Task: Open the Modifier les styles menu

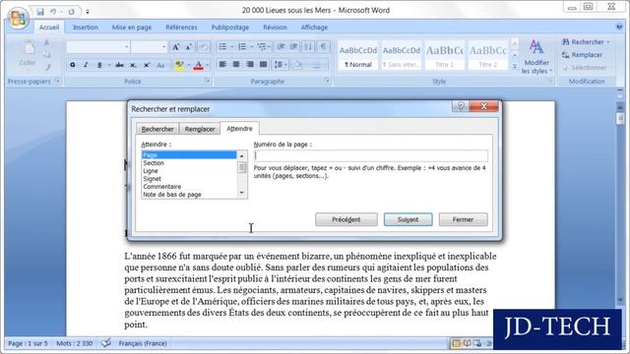Action: (536, 57)
